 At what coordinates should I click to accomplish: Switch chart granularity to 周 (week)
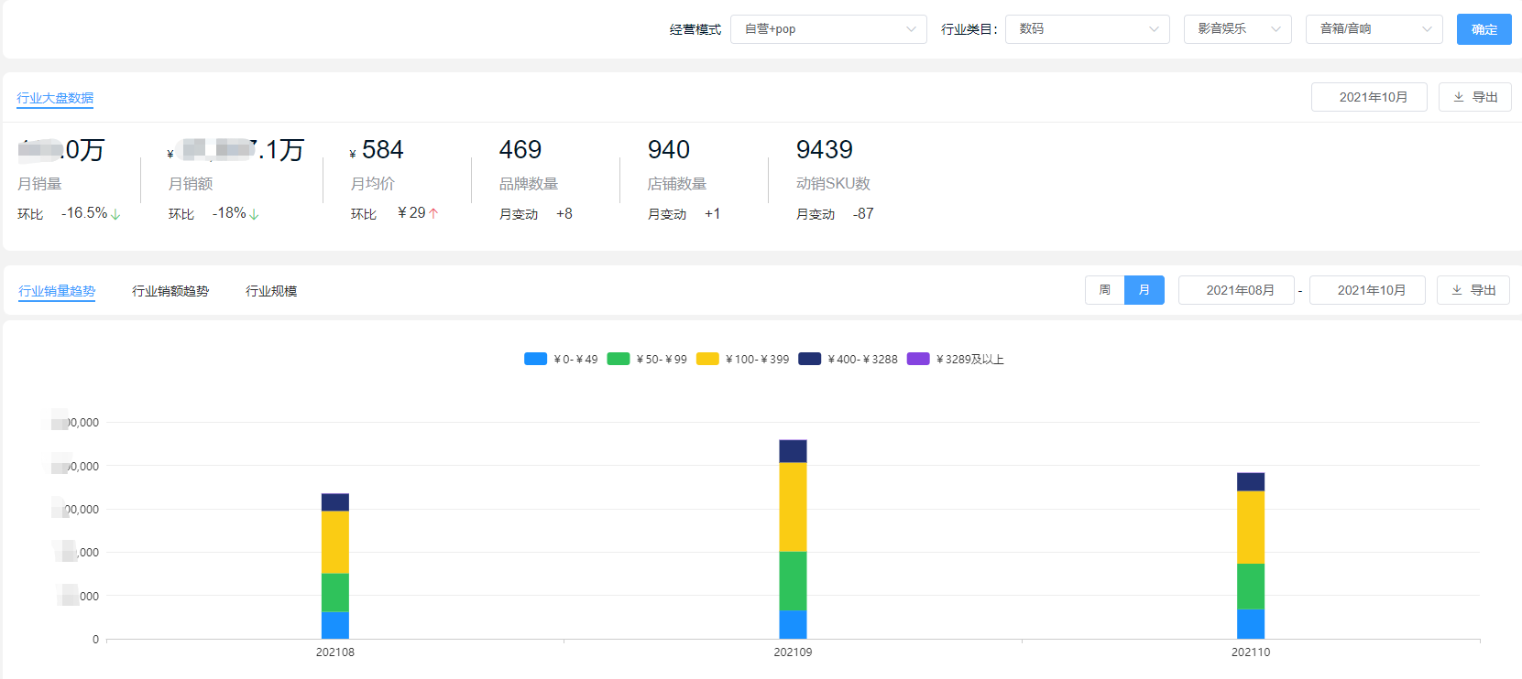tap(1105, 290)
